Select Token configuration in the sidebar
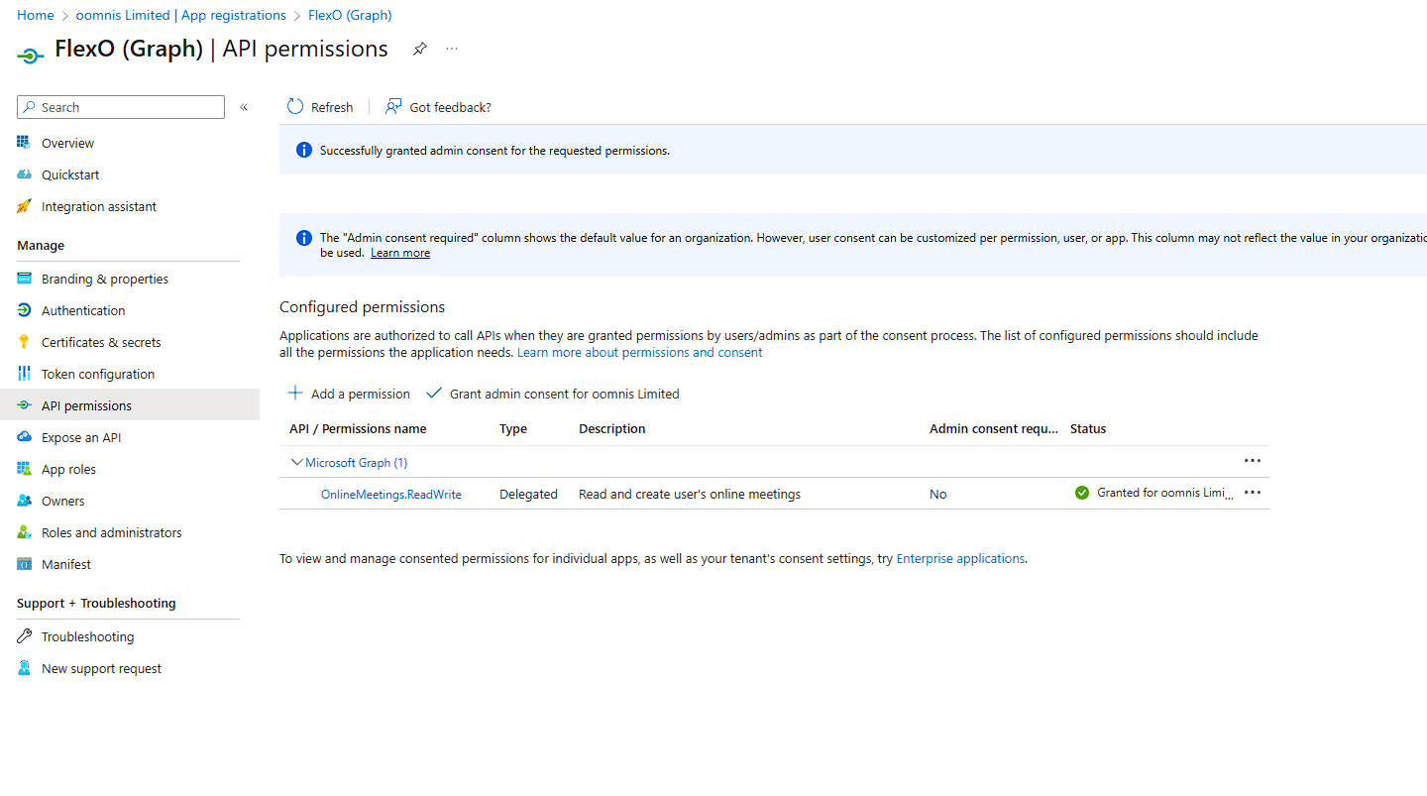This screenshot has height=796, width=1427. point(98,374)
